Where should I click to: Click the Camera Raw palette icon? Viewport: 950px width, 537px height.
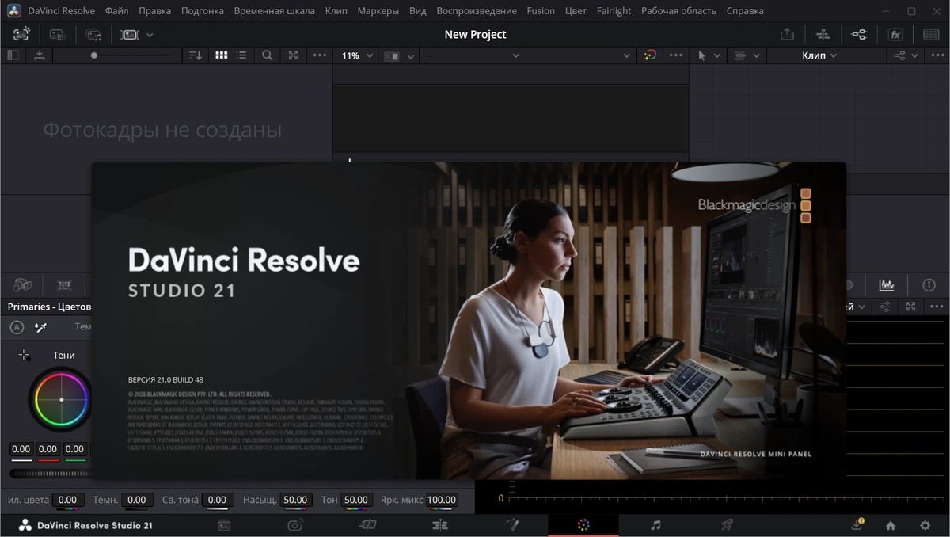pos(22,285)
